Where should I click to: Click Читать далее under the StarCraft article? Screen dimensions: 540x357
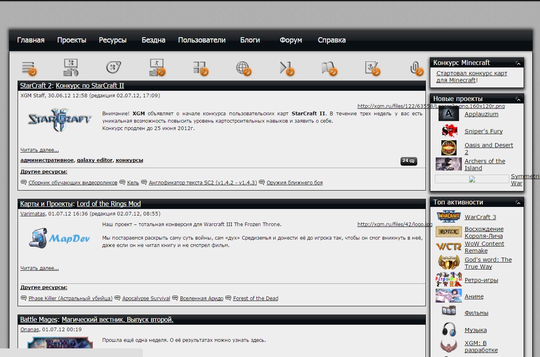tap(40, 150)
